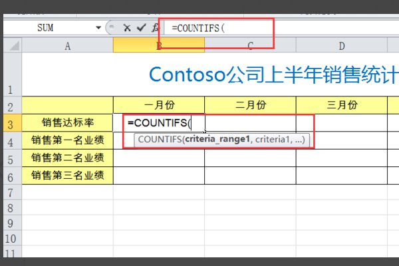Image resolution: width=399 pixels, height=266 pixels.
Task: Select cell D5 in 销售第二名业绩 row
Action: pos(342,158)
